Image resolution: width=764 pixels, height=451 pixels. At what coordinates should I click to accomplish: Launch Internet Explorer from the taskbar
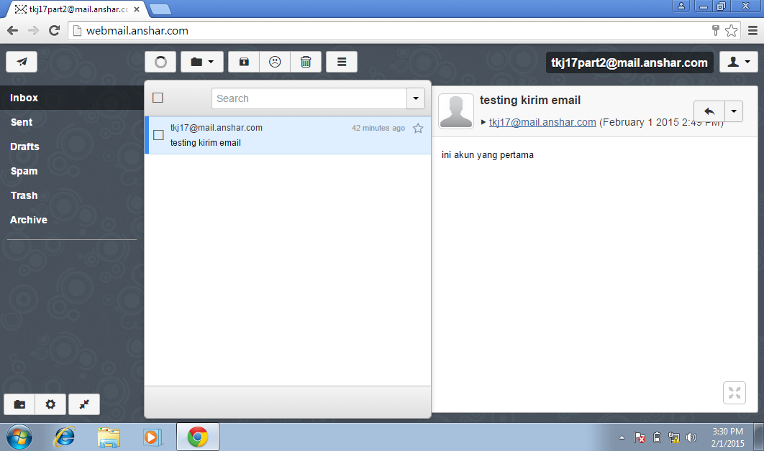click(64, 437)
